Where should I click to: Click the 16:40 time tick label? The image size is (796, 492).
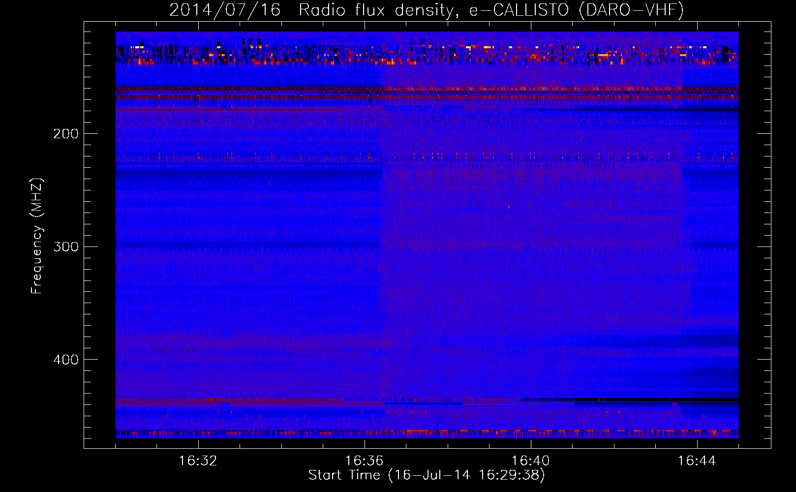530,461
